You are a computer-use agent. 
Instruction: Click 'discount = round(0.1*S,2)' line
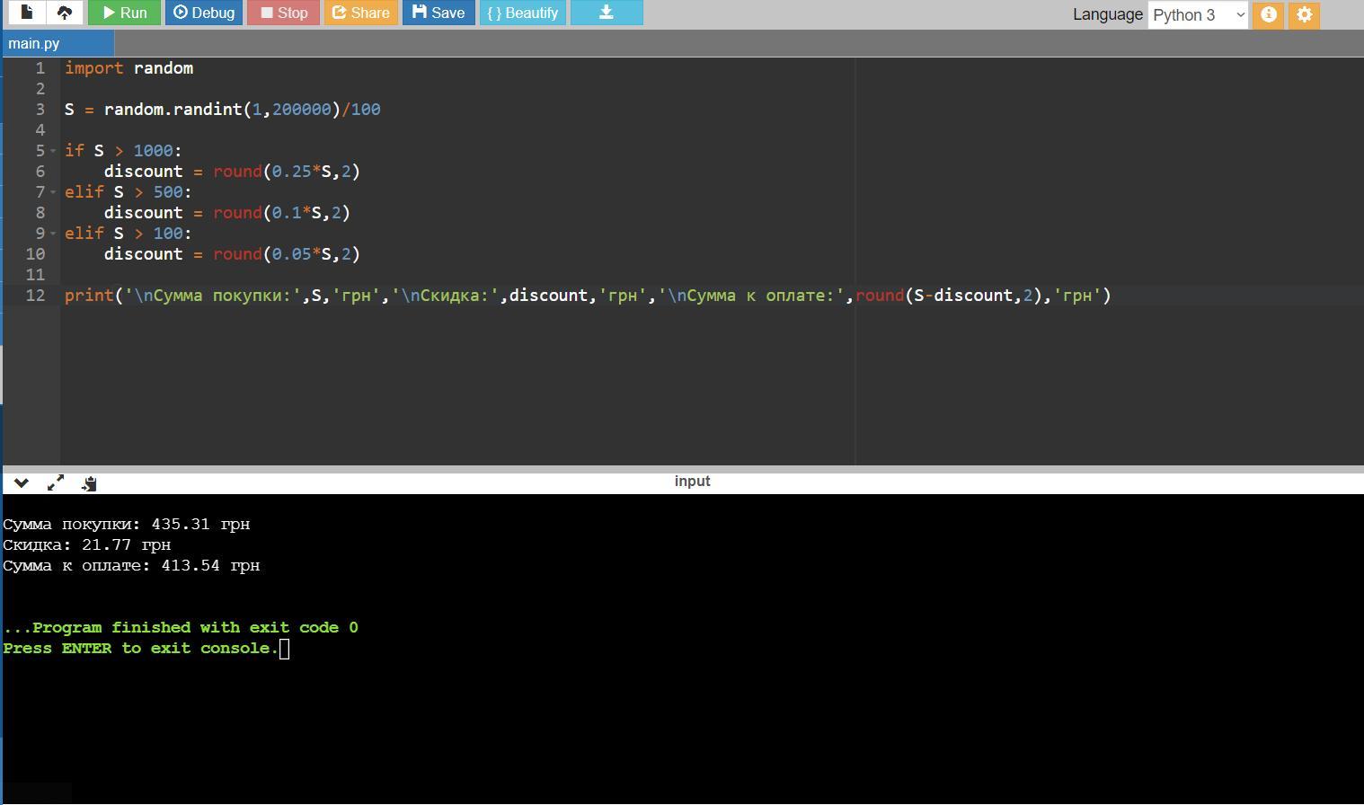227,213
